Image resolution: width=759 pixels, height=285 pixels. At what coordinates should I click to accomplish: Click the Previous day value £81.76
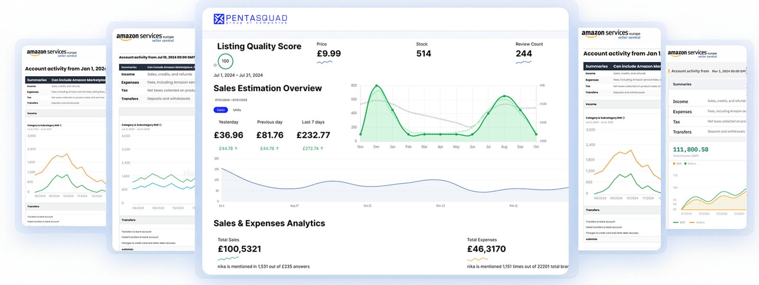270,135
